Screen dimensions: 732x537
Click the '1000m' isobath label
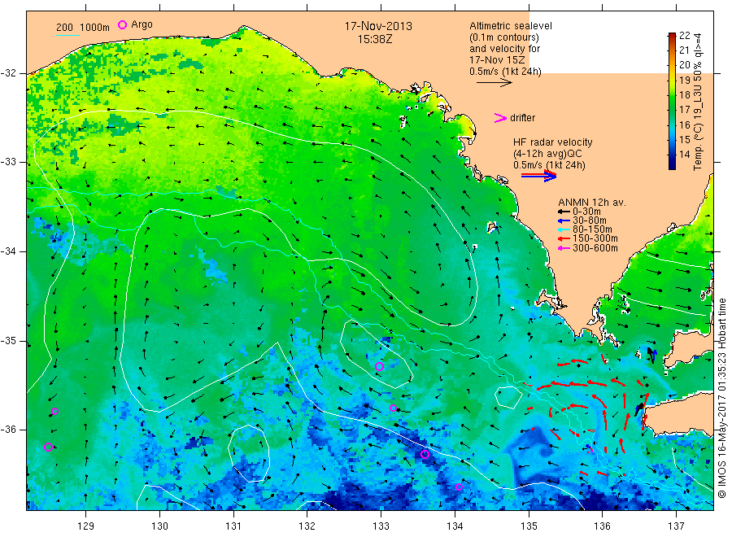[95, 28]
